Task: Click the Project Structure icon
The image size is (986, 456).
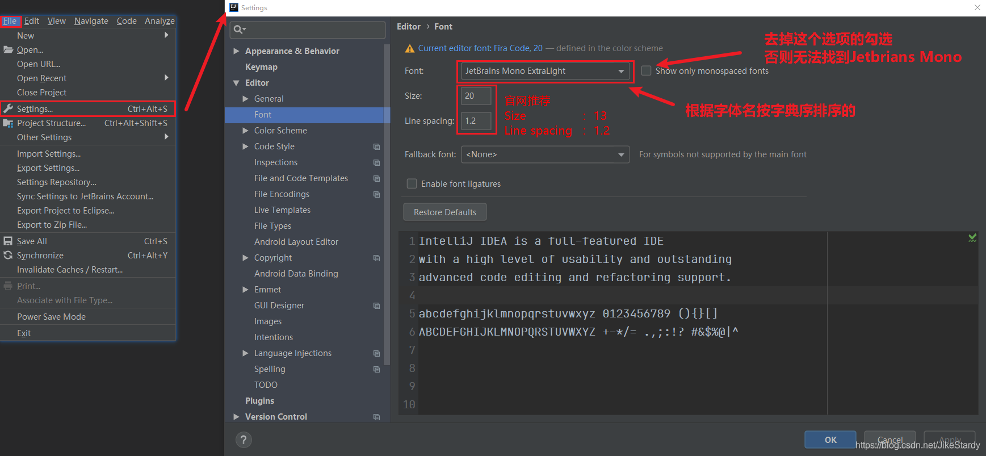Action: point(8,123)
